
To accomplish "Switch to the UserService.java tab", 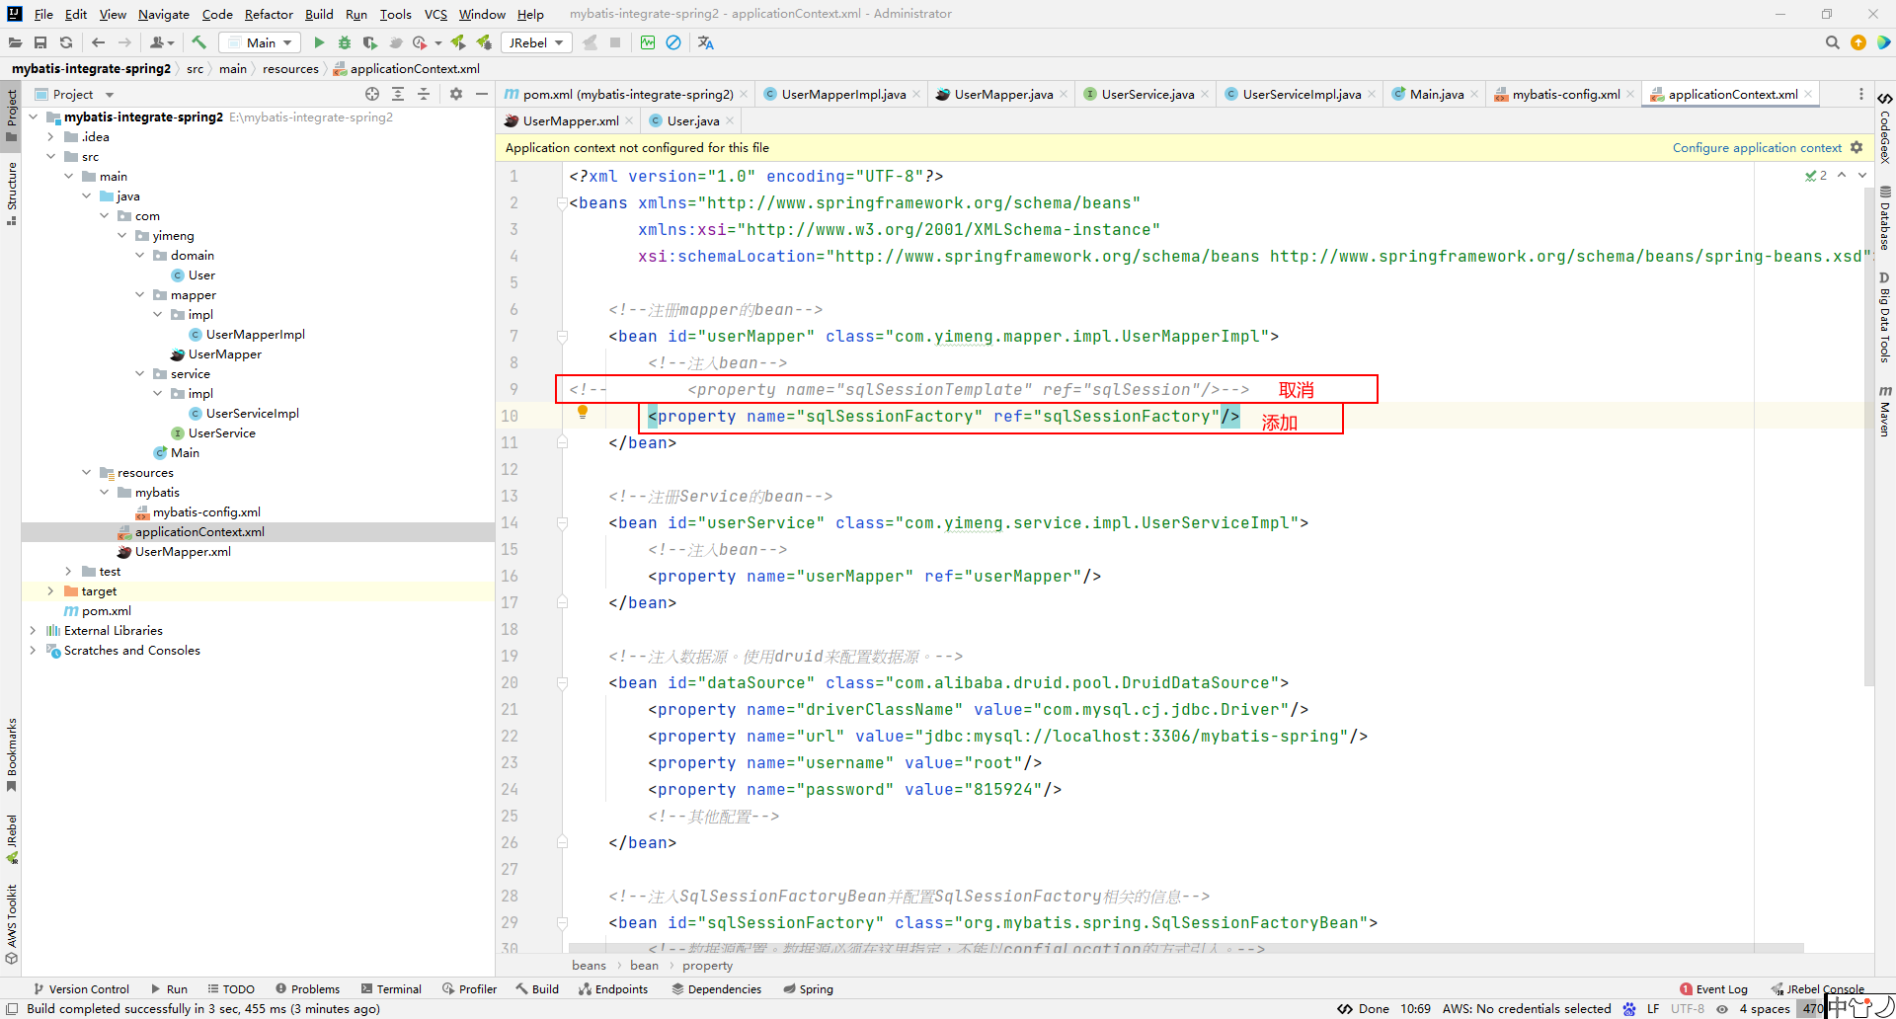I will point(1146,94).
